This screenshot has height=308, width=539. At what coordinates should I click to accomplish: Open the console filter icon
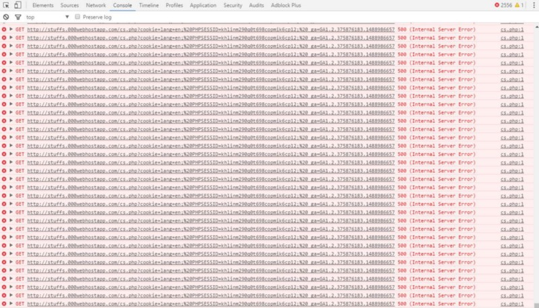(18, 17)
